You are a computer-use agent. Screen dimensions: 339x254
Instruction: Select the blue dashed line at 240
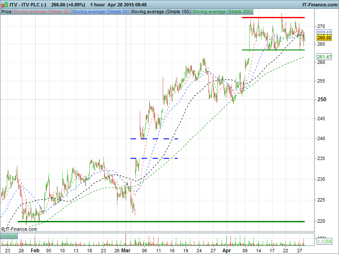154,139
